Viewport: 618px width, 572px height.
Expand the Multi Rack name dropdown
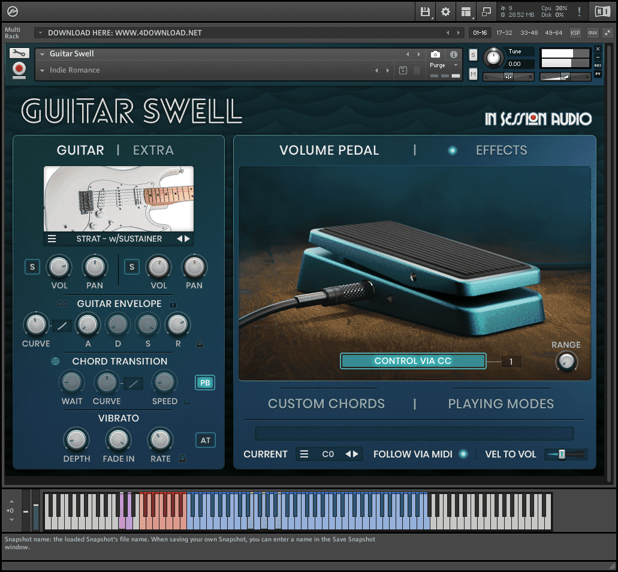click(x=40, y=33)
